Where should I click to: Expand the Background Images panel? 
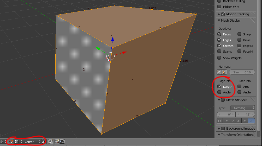219,129
